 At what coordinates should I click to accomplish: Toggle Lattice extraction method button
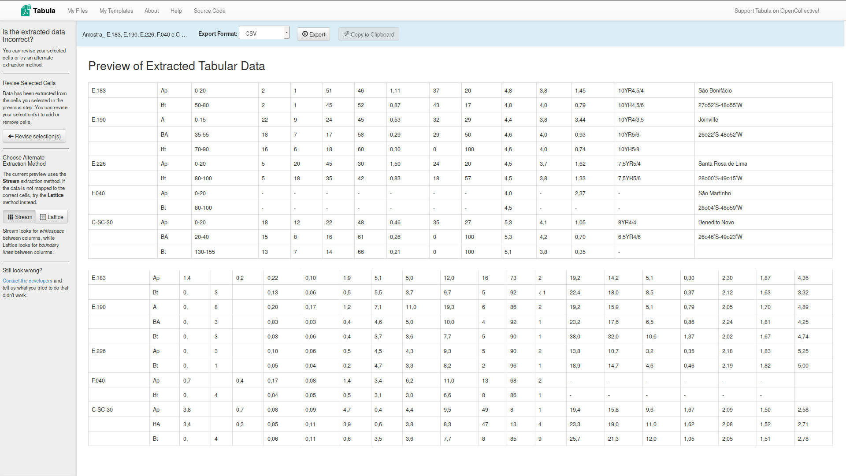52,217
